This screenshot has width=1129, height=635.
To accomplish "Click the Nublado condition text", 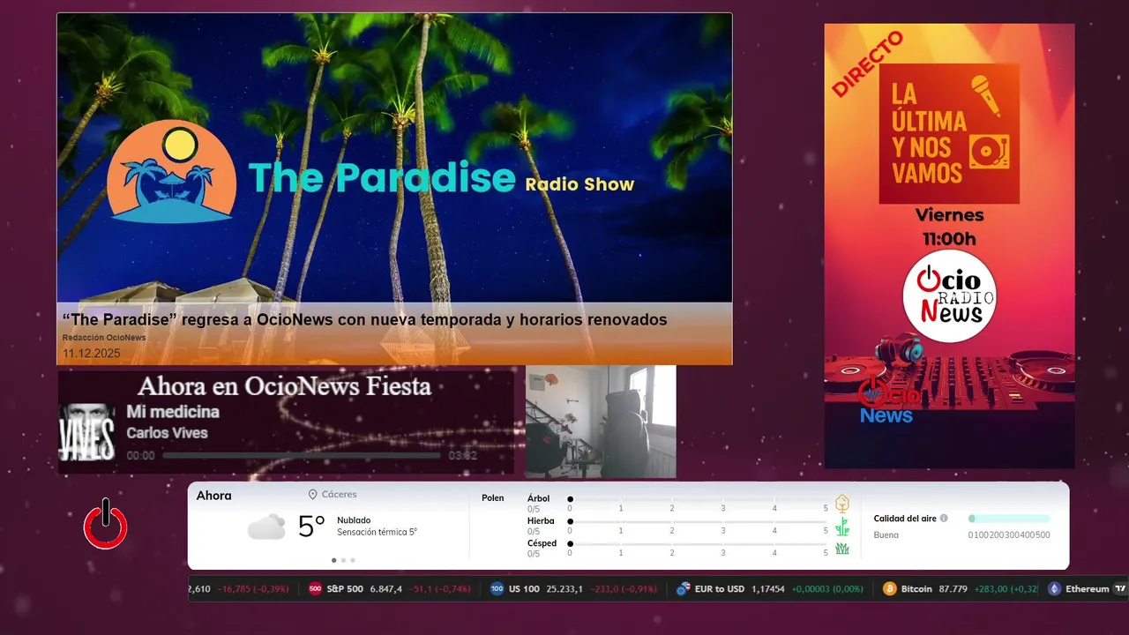I will (354, 520).
